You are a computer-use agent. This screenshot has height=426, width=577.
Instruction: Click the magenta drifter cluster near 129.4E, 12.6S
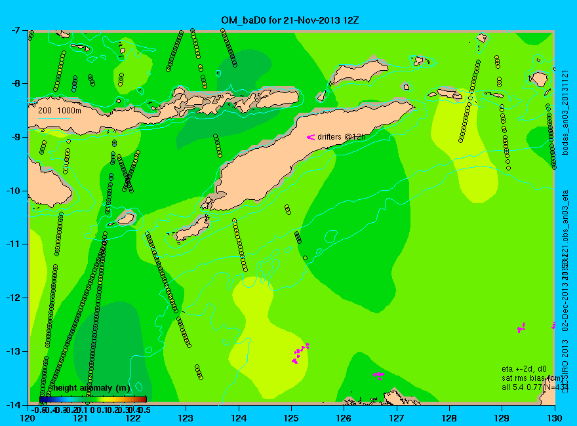(x=521, y=328)
